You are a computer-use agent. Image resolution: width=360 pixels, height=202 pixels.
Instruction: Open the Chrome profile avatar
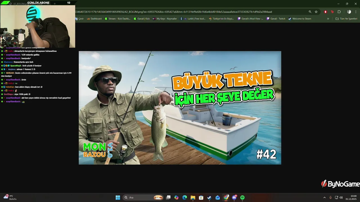click(349, 12)
